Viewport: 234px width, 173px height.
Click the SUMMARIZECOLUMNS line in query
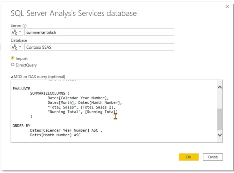50,93
